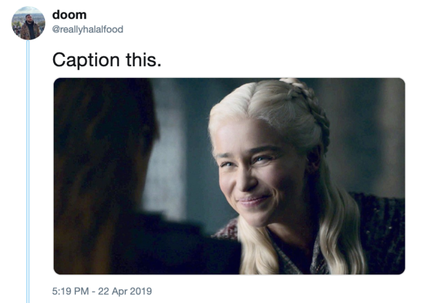
Task: Click the date 22 Apr 2019
Action: coord(125,291)
